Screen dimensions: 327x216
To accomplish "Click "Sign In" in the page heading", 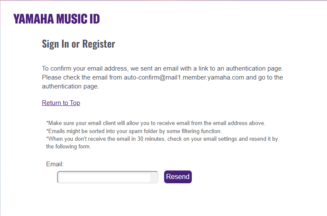I will coord(55,44).
